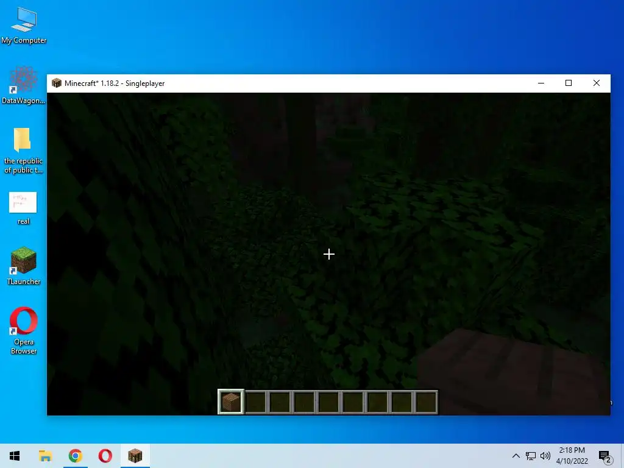The width and height of the screenshot is (624, 468).
Task: Click the Minecraft 1.18.2 Singleplayer title text
Action: point(115,83)
